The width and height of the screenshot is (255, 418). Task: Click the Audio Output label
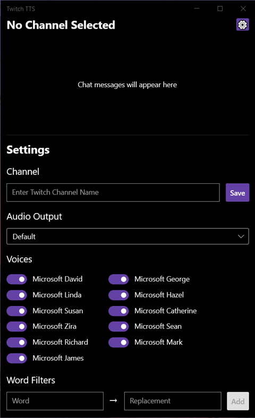(34, 217)
